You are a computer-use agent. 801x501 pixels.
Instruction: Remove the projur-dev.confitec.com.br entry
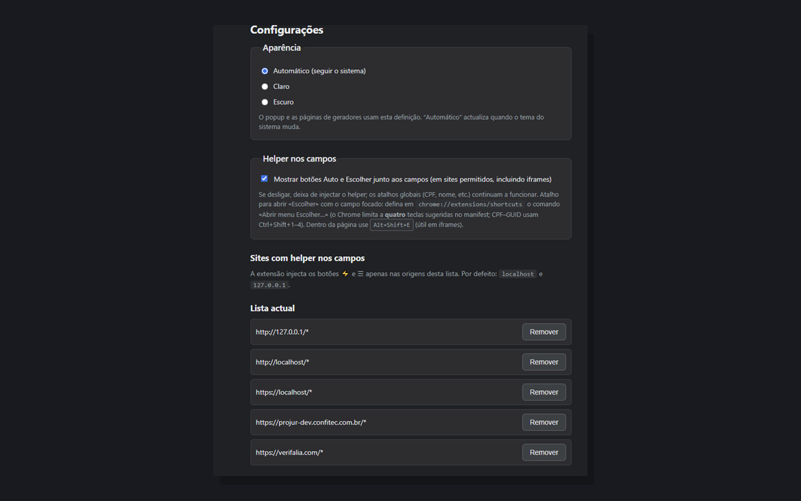[544, 422]
